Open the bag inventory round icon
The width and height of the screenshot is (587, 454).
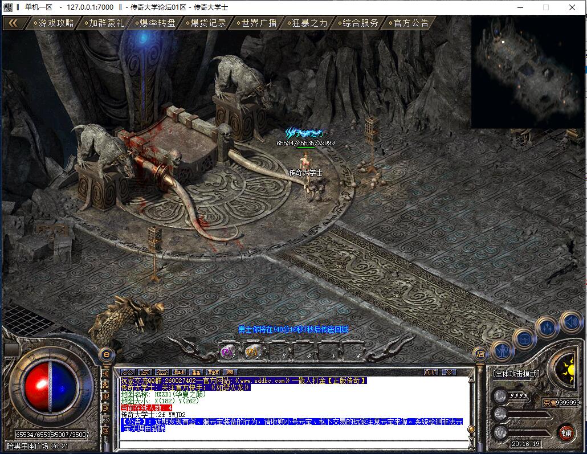click(x=524, y=340)
